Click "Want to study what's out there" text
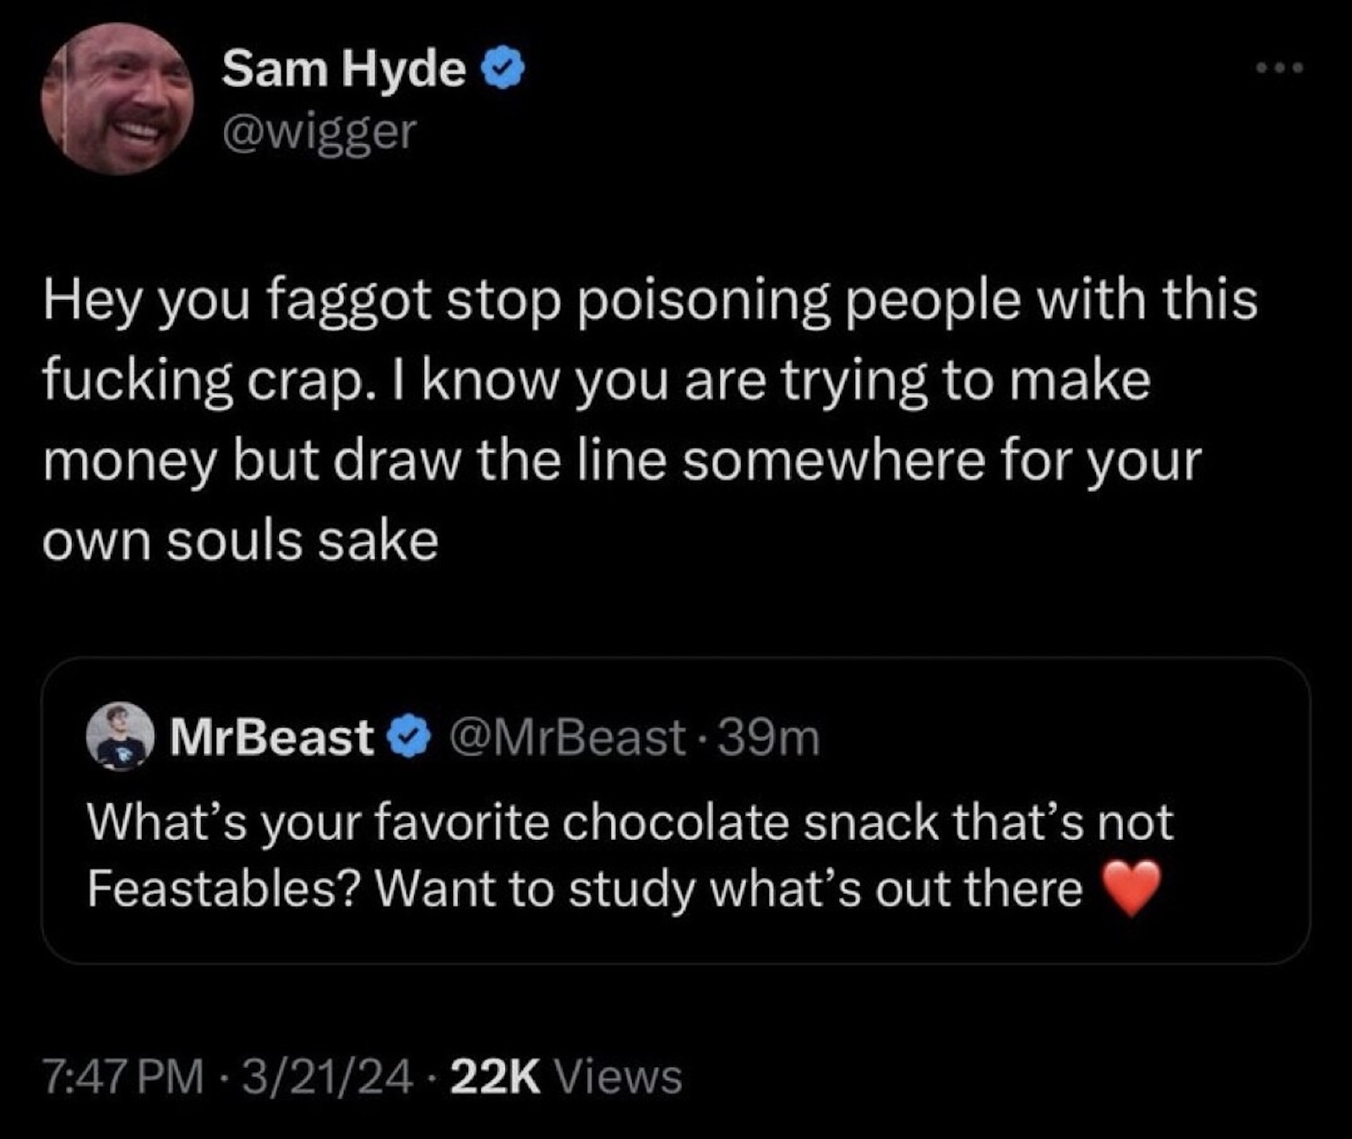This screenshot has height=1139, width=1352. click(728, 889)
